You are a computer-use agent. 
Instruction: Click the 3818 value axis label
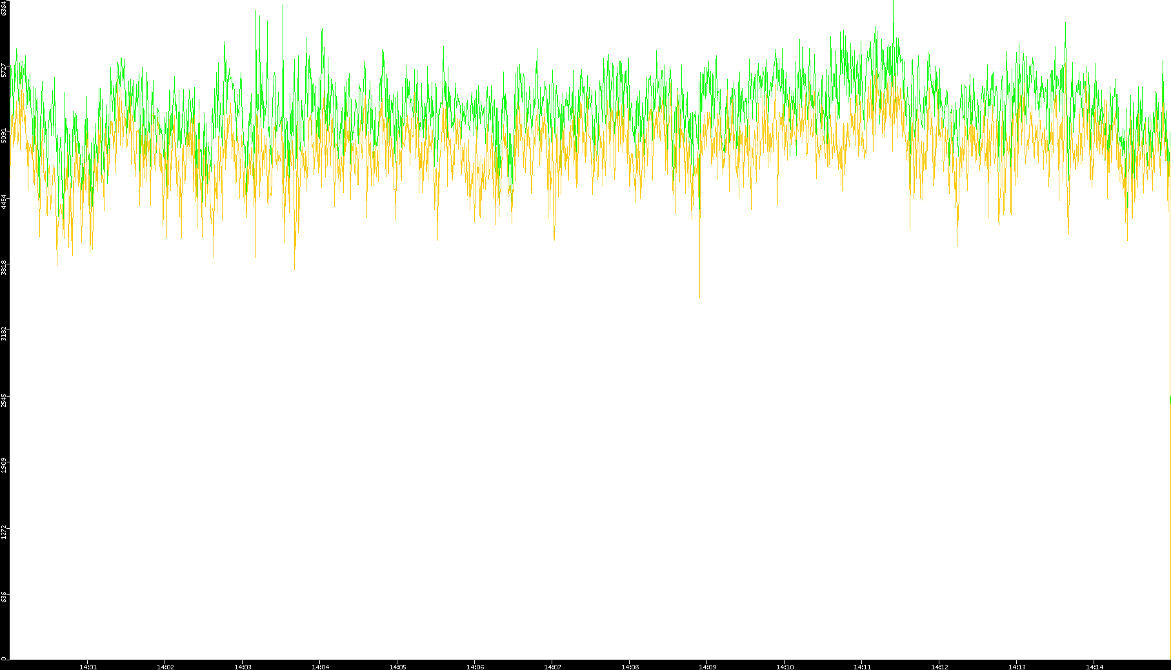5,267
